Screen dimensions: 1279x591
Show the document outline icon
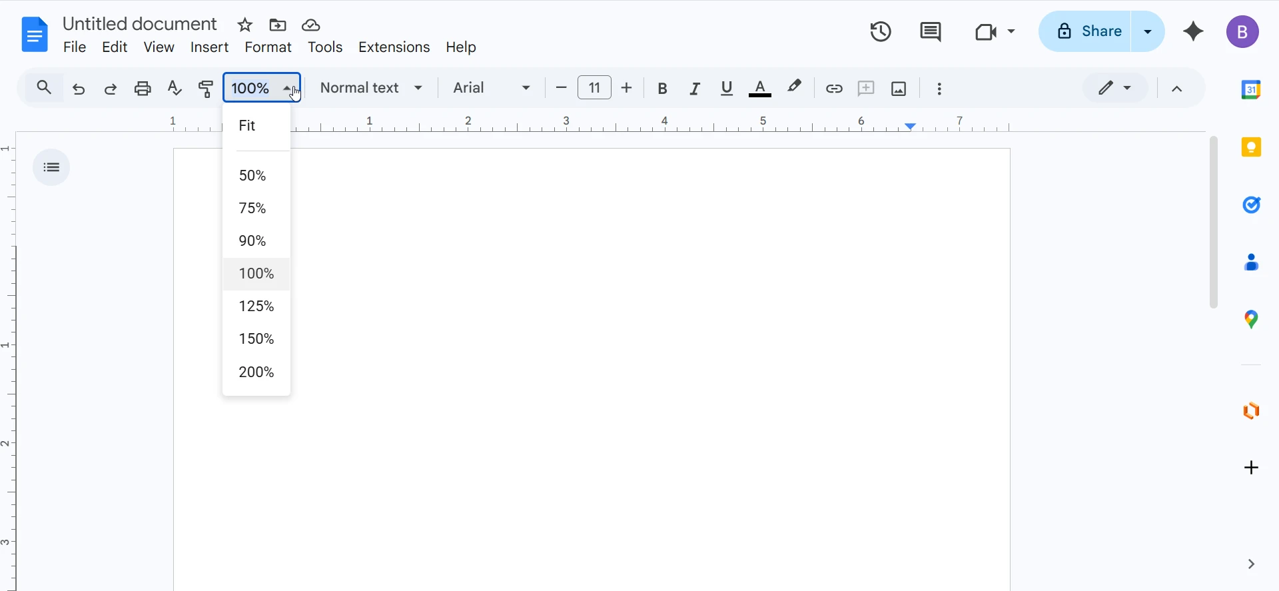pos(51,167)
